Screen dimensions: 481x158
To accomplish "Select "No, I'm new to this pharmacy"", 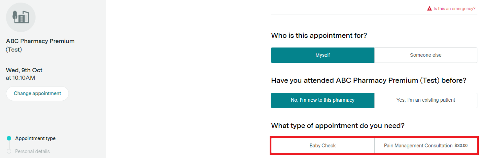I will (323, 100).
